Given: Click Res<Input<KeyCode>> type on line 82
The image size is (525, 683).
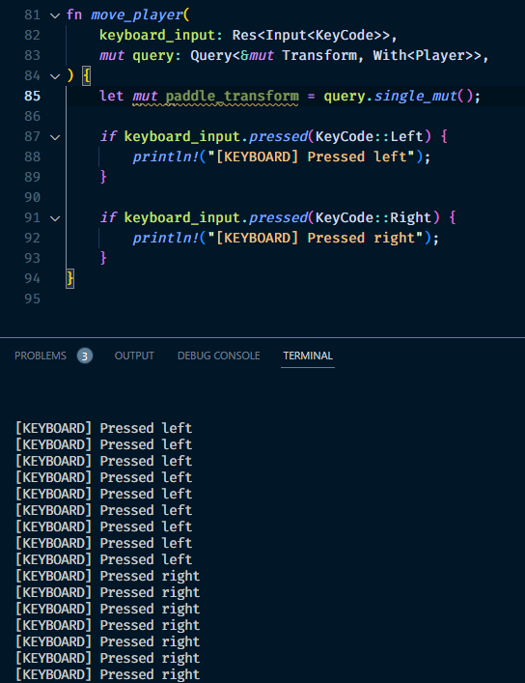Looking at the screenshot, I should (311, 36).
